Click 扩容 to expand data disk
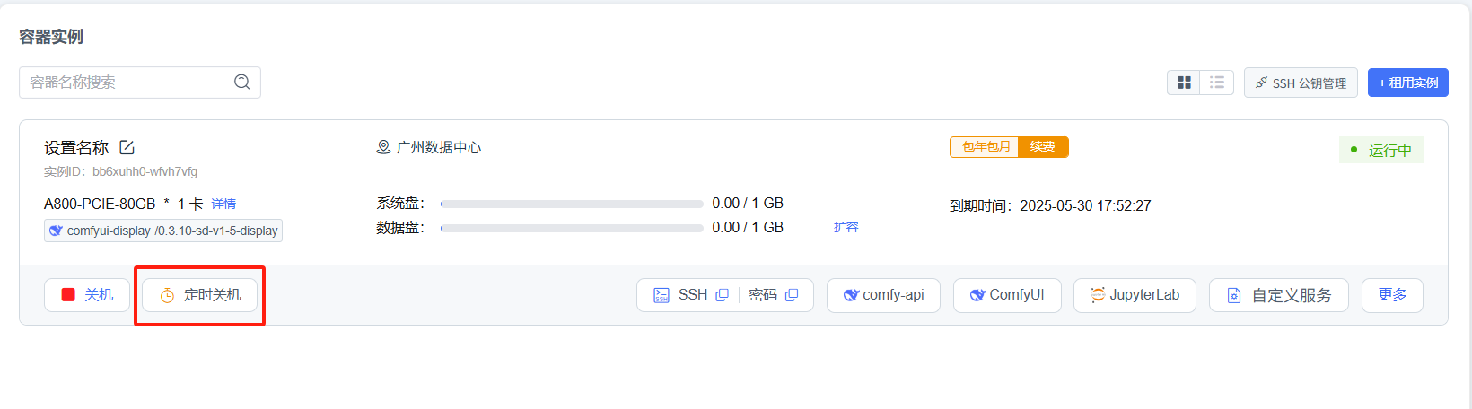Image resolution: width=1472 pixels, height=409 pixels. (x=846, y=227)
